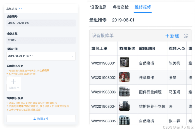Click the 设备名称 field 组角机
This screenshot has width=195, height=131.
41,40
